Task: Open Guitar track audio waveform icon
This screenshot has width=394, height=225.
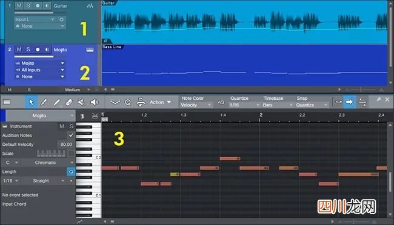Action: (x=90, y=6)
